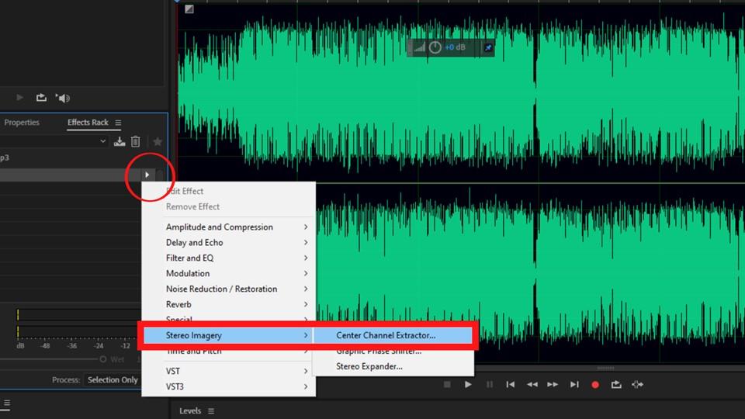Save effects rack as preset icon
The width and height of the screenshot is (745, 419).
[x=120, y=141]
